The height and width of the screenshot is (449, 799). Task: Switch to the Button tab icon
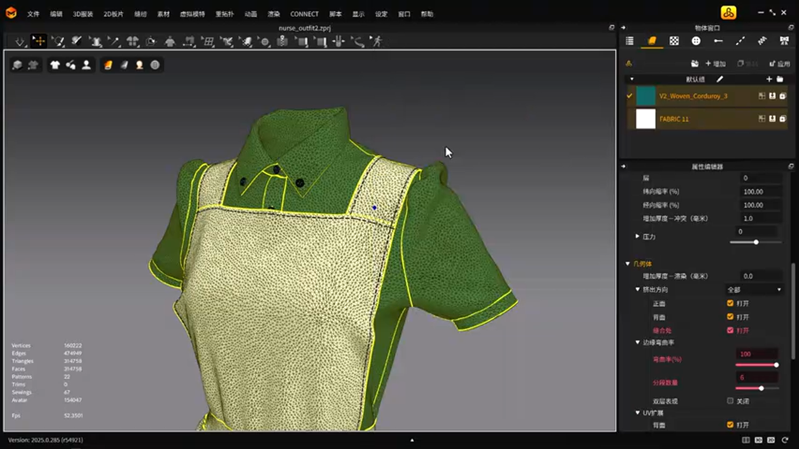tap(696, 41)
